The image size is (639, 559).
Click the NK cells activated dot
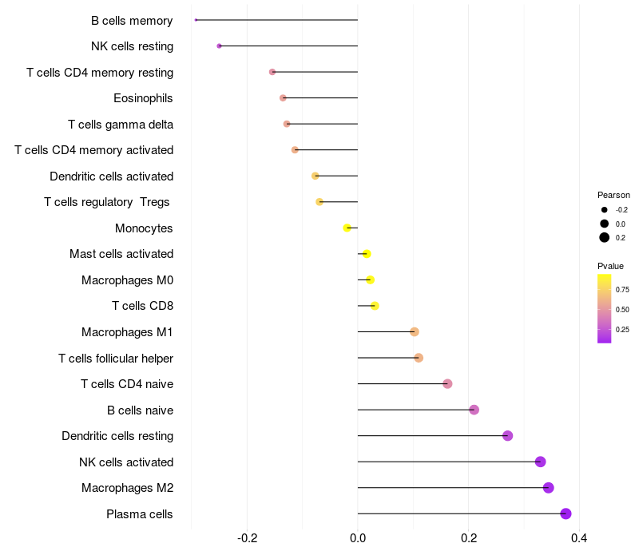coord(541,462)
